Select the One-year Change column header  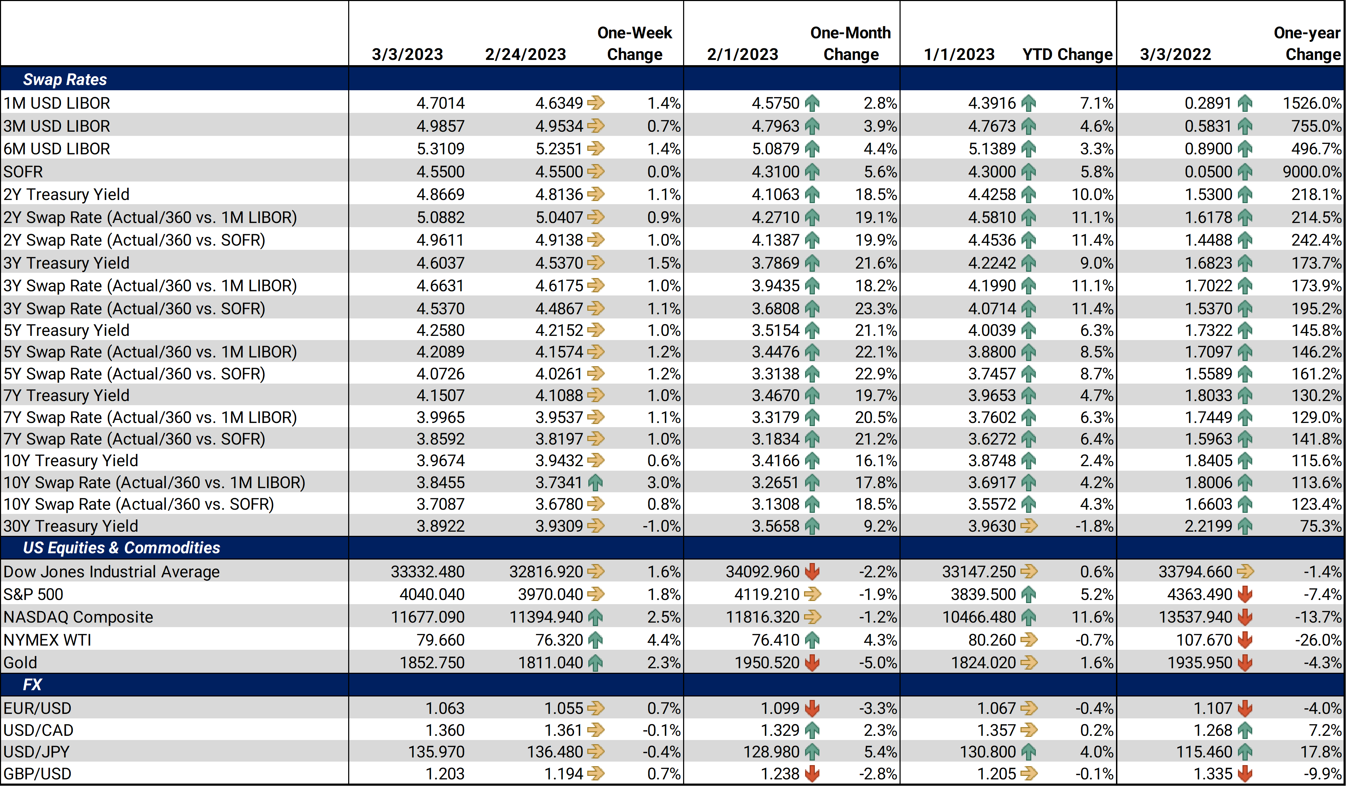[1308, 43]
